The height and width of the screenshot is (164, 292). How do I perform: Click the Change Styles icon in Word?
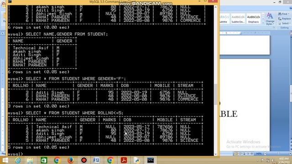pos(270,19)
